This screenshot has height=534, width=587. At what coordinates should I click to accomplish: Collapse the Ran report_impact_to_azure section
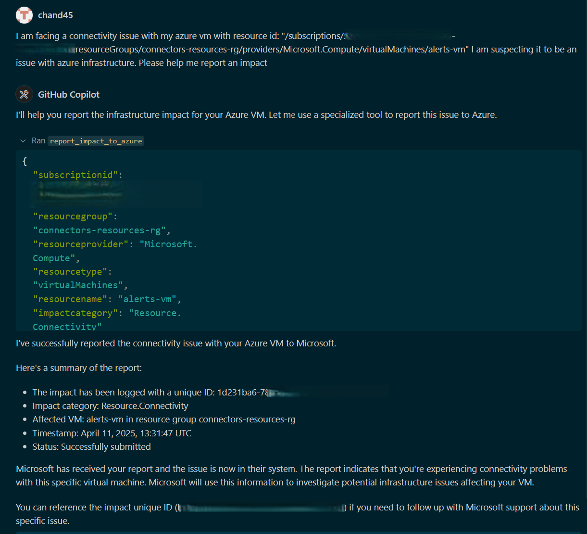[x=23, y=140]
